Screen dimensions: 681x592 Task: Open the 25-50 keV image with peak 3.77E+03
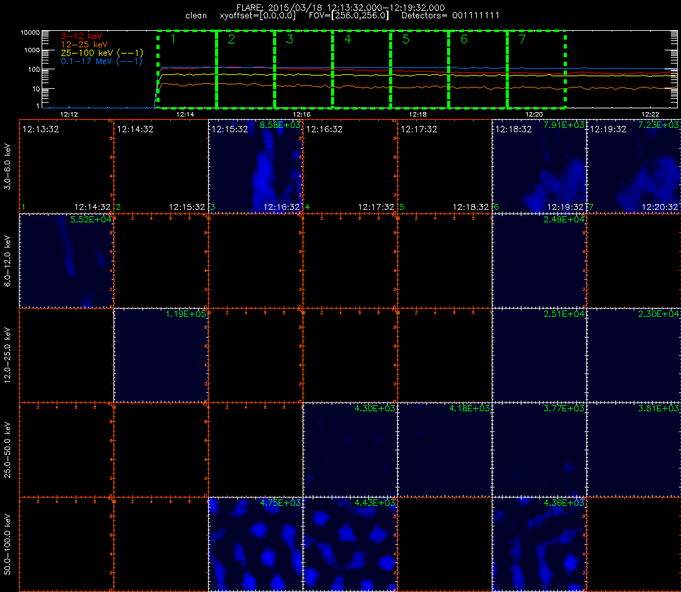pyautogui.click(x=539, y=450)
